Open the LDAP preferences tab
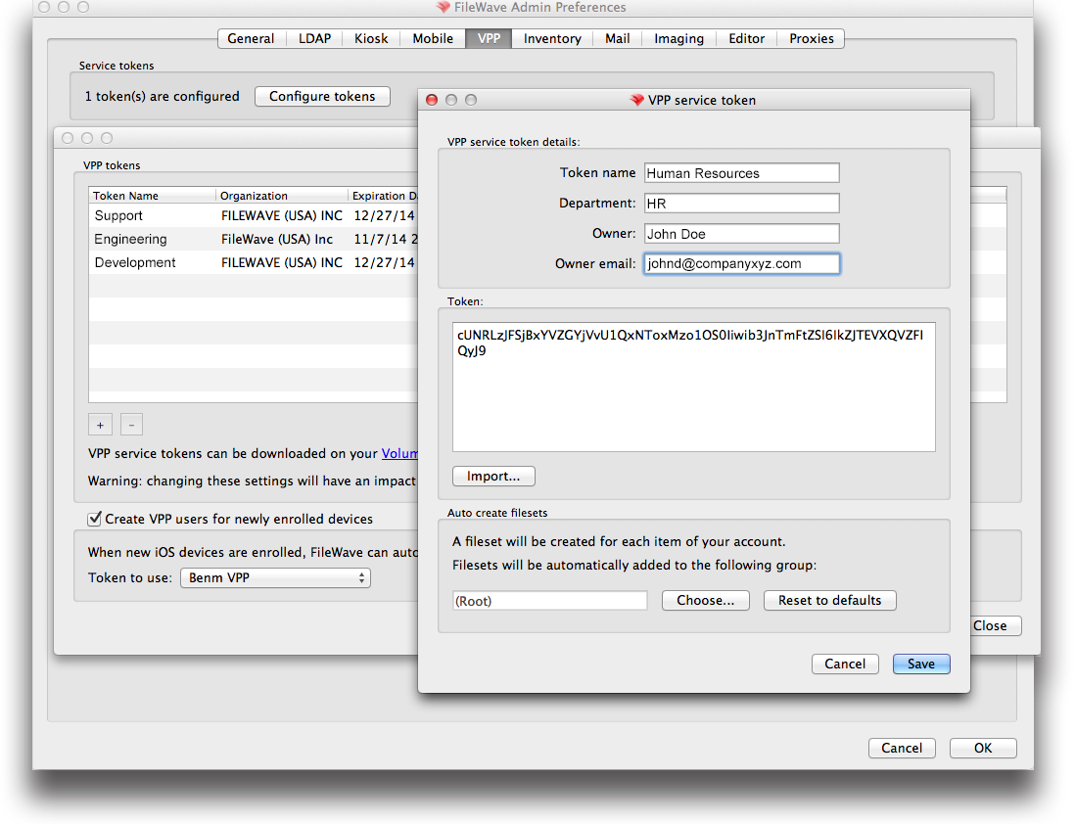 click(x=314, y=38)
